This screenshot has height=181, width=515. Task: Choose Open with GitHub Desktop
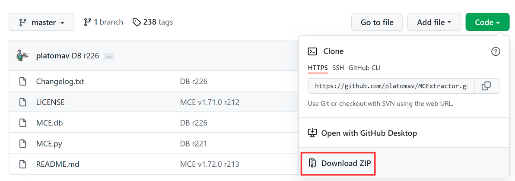[369, 133]
